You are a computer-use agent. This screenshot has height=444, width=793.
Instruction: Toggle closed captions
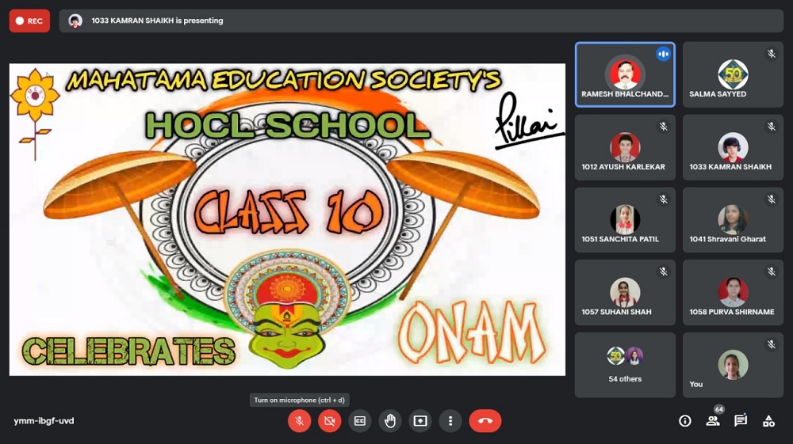coord(360,421)
